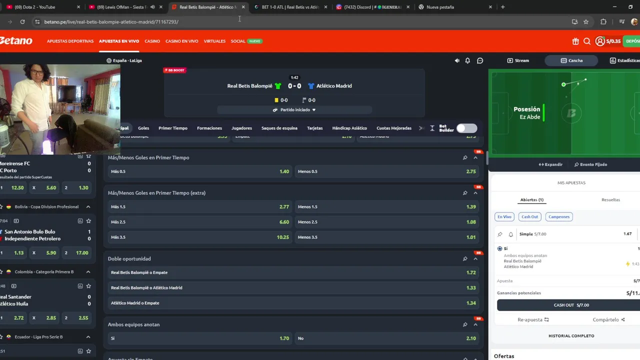Open a new browser tab with plus
Image resolution: width=640 pixels, height=360 pixels.
pos(502,7)
